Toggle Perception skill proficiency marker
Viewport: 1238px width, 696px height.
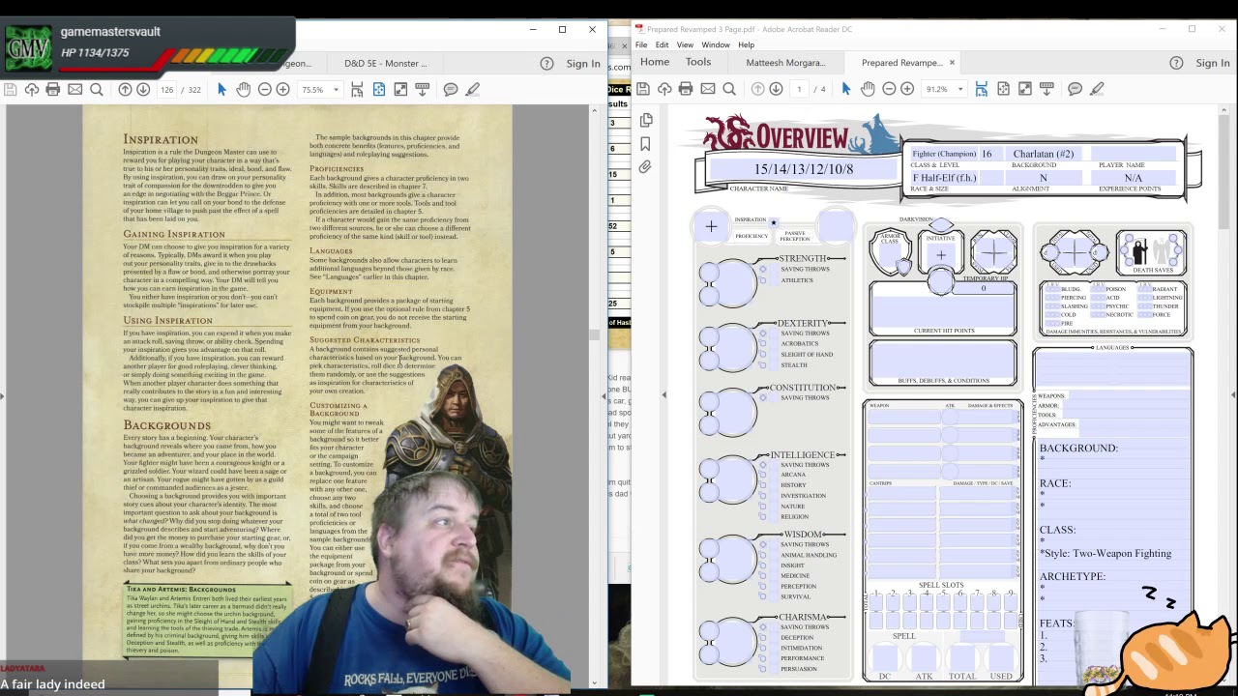[763, 586]
